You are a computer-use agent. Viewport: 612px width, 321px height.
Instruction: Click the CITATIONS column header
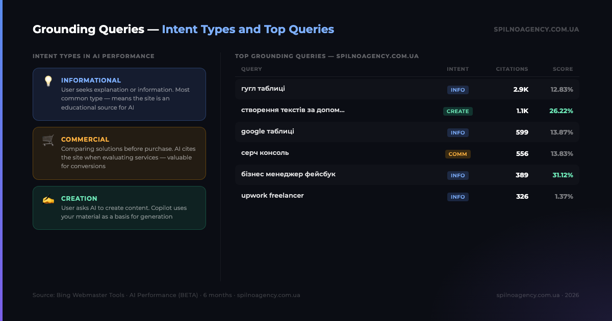[x=512, y=69]
